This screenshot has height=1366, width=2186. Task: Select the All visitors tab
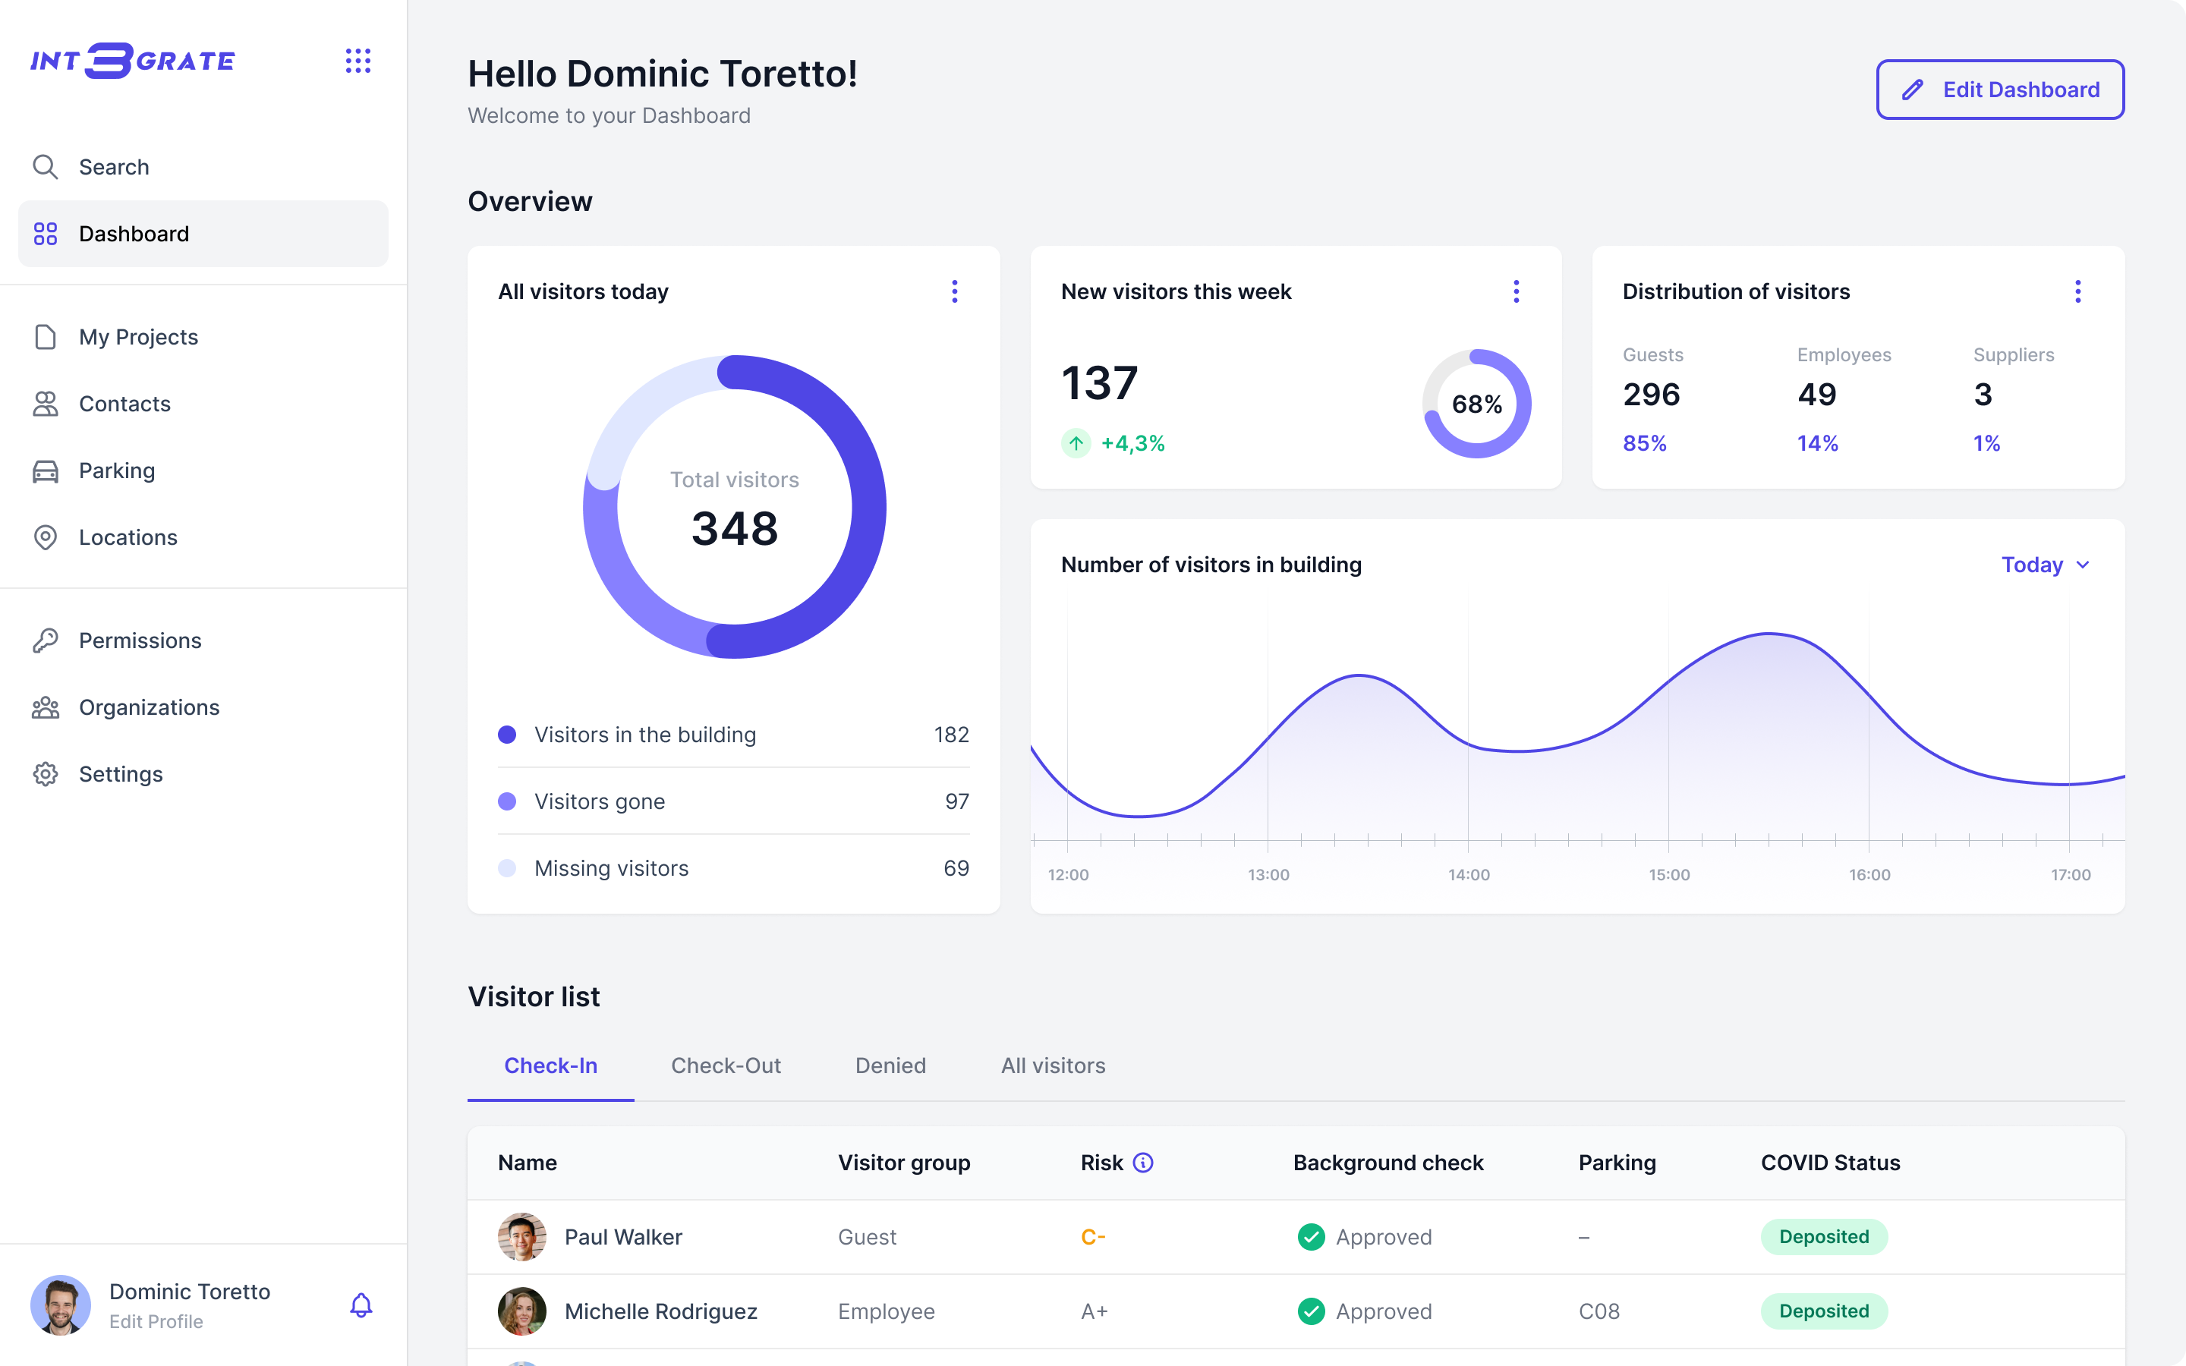1052,1065
